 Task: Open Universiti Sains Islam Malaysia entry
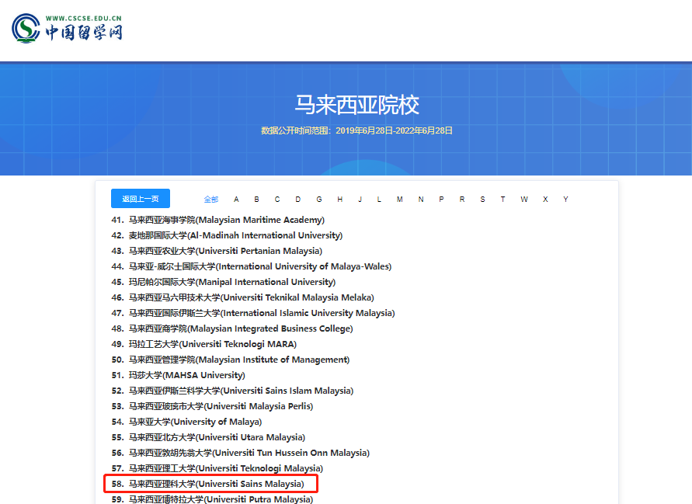tap(232, 391)
